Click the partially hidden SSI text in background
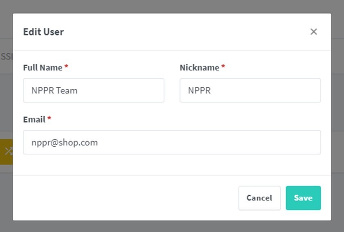This screenshot has height=232, width=344. [x=7, y=57]
